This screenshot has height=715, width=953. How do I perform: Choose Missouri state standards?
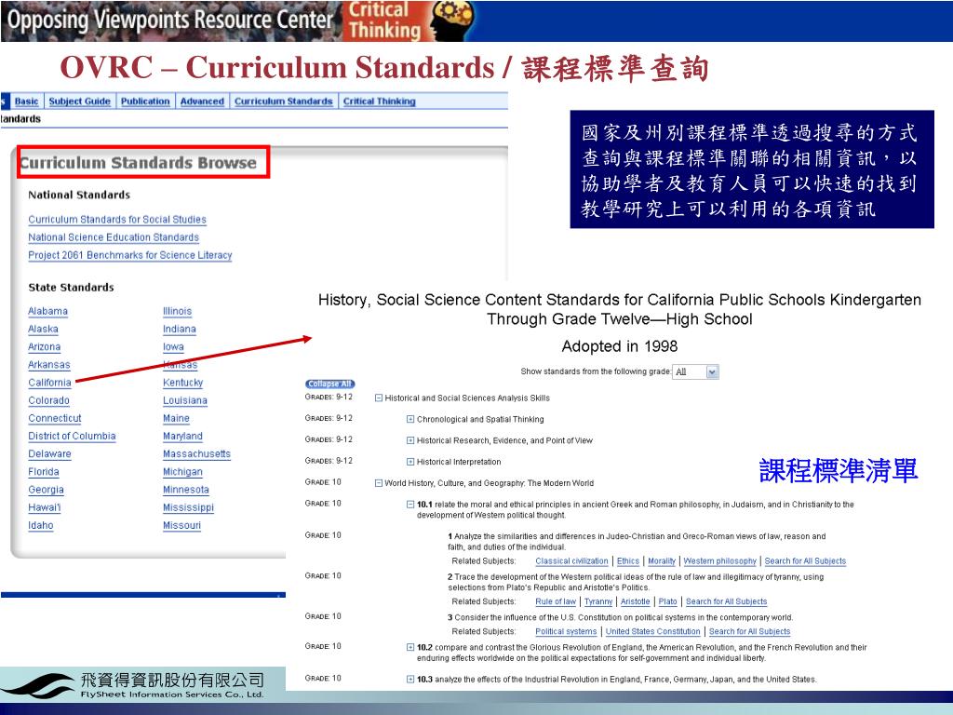(x=181, y=525)
